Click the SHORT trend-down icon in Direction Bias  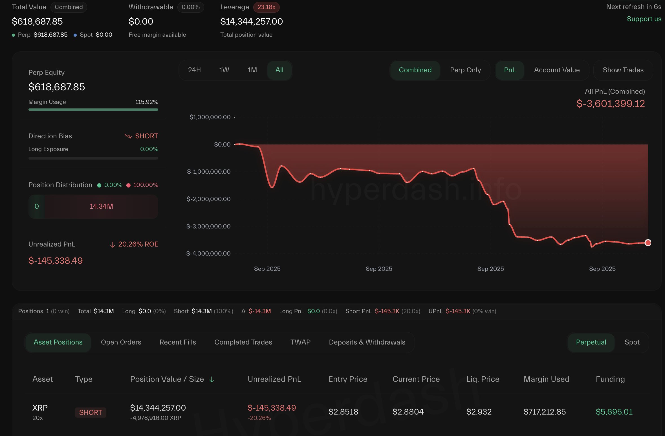(x=128, y=136)
